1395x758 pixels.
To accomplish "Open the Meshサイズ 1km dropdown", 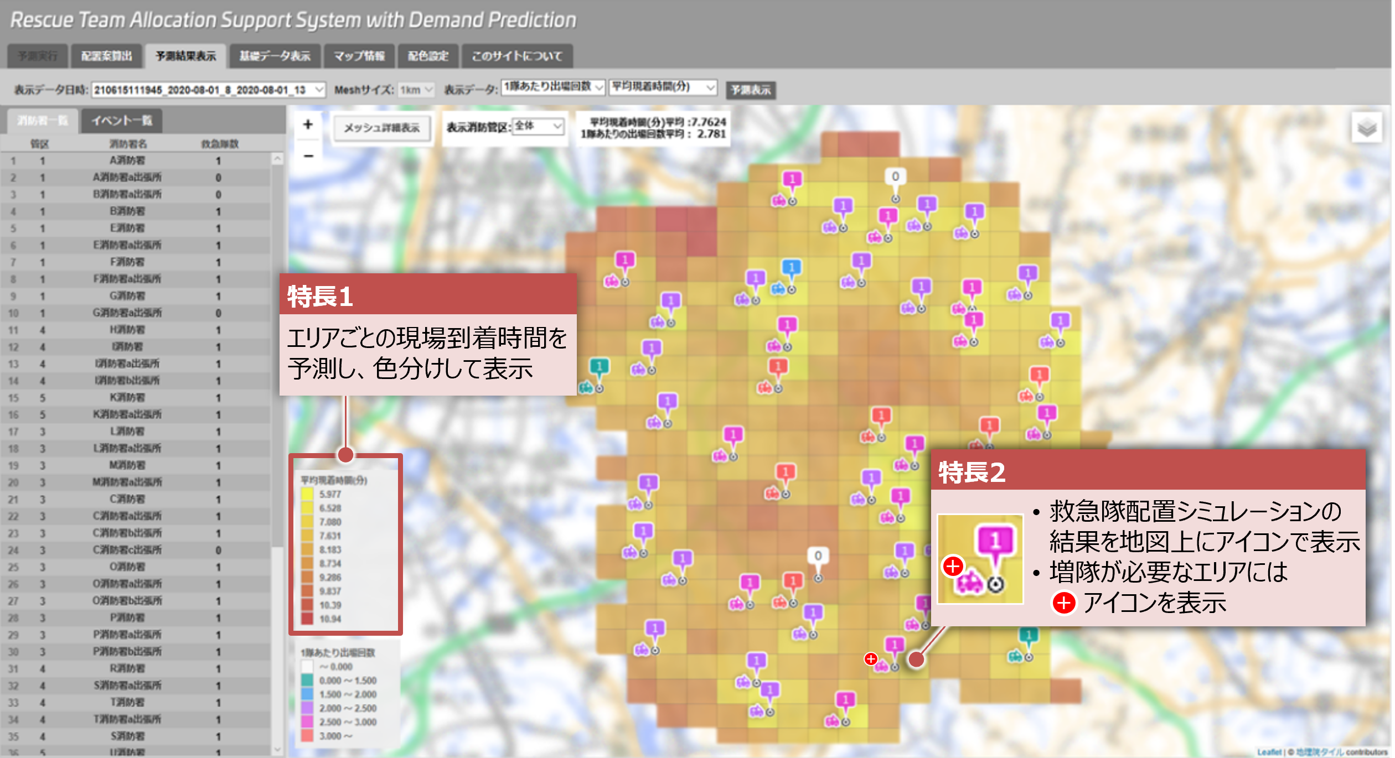I will point(416,90).
